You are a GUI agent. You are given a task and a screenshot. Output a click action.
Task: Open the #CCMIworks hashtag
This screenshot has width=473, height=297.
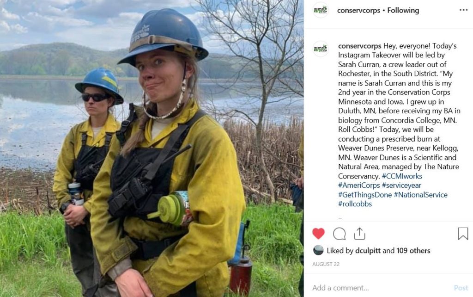(x=402, y=176)
